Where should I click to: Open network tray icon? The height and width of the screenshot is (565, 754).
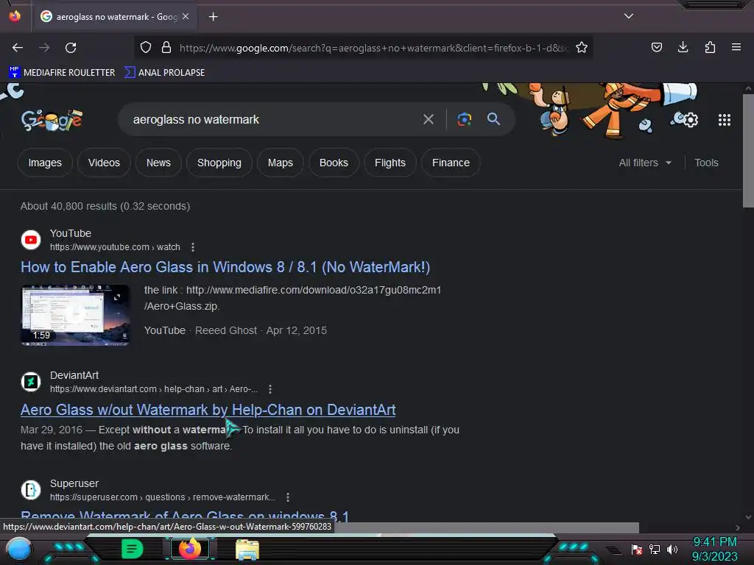tap(655, 549)
